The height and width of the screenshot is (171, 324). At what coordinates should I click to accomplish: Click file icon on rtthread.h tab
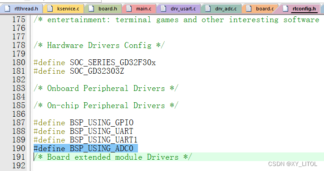tap(7, 9)
